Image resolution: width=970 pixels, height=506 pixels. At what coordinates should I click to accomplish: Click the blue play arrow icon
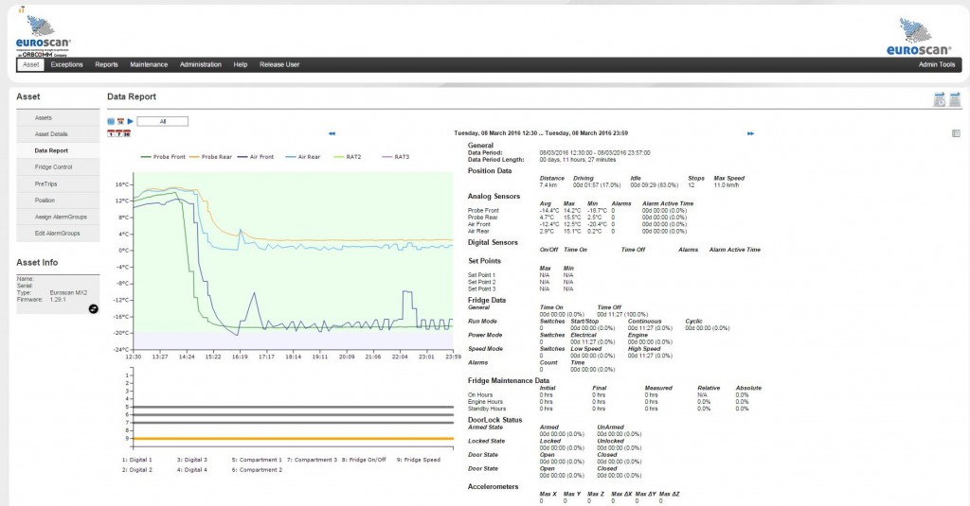tap(131, 121)
